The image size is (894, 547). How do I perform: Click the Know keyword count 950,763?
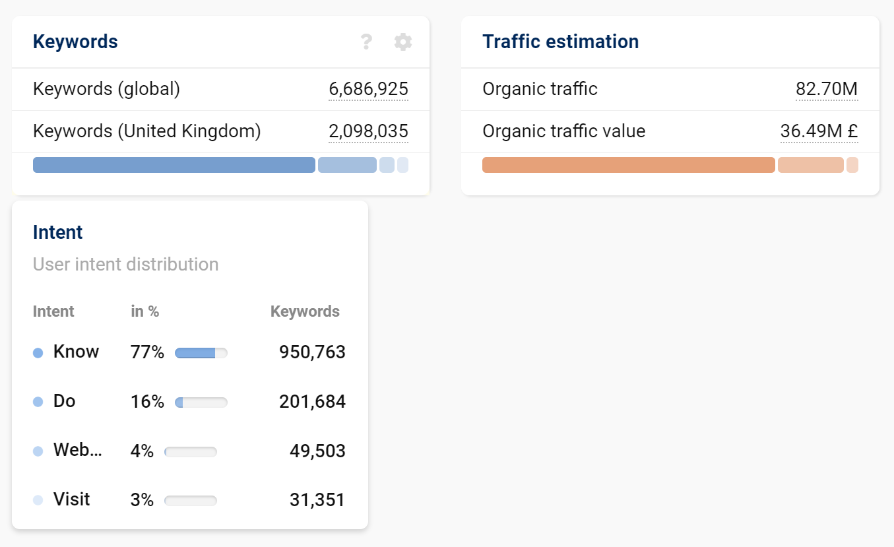(x=312, y=352)
